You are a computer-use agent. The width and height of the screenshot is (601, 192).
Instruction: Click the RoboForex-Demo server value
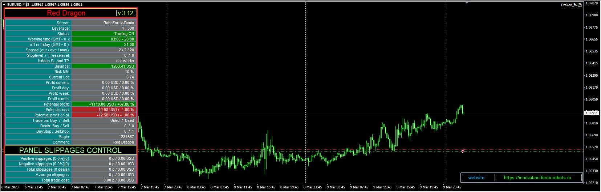click(x=103, y=23)
